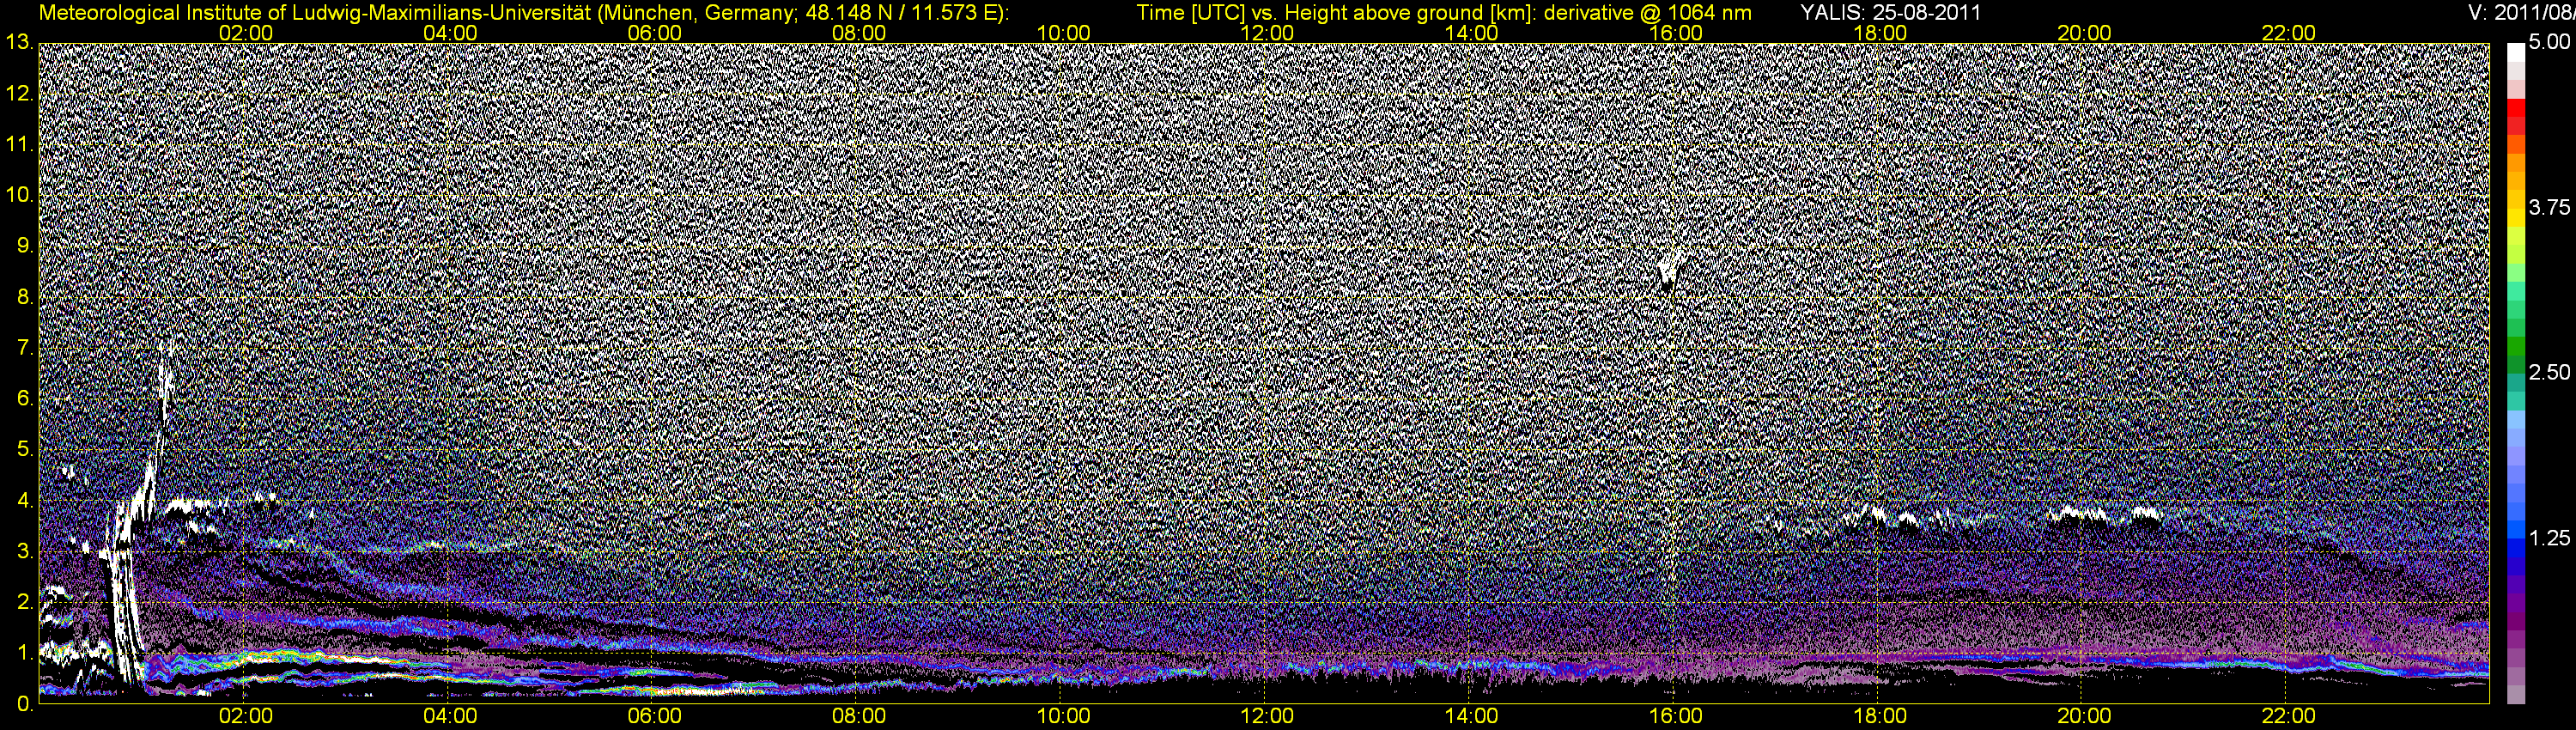Click the 22:00 label on the bottom time axis
This screenshot has width=2576, height=730.
2288,716
